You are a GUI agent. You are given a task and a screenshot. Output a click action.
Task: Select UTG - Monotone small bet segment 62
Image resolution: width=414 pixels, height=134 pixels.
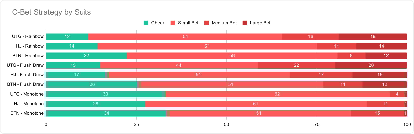pyautogui.click(x=277, y=94)
